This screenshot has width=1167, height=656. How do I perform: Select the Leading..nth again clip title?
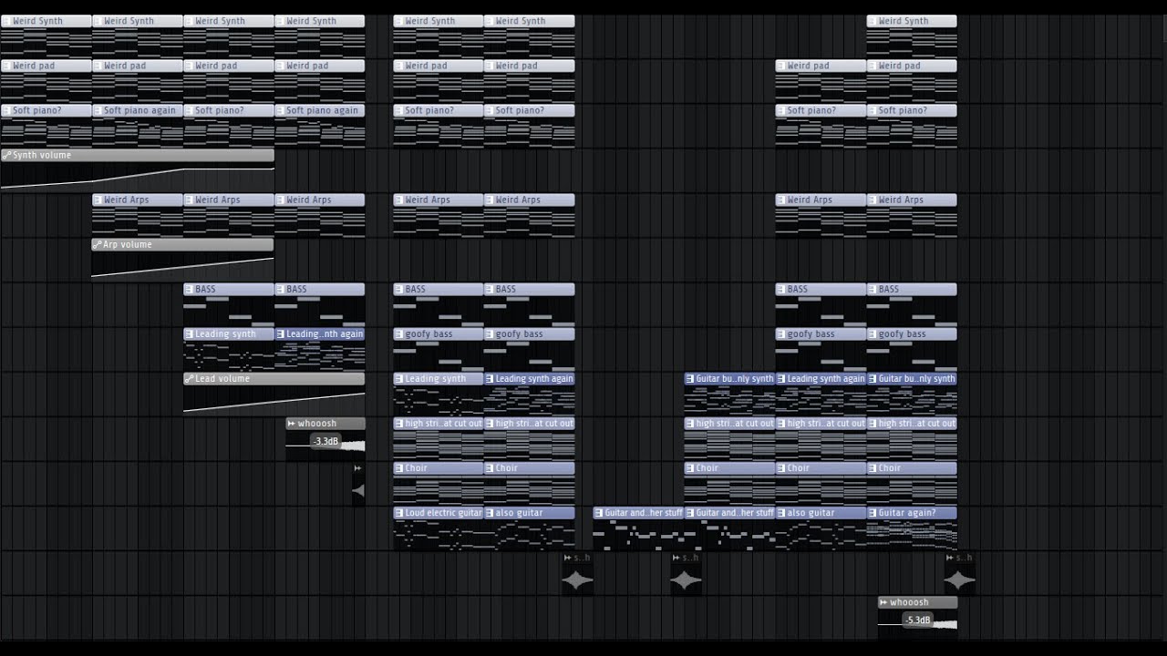(320, 333)
